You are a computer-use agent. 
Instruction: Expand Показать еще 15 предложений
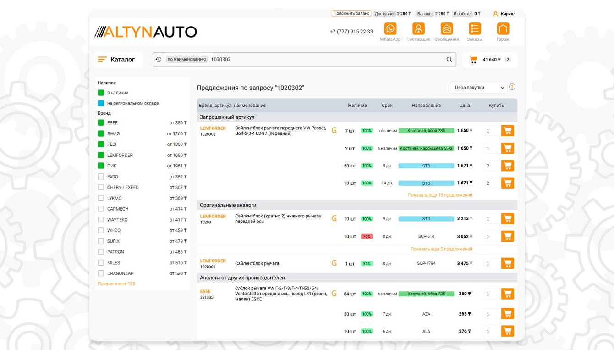[x=440, y=195]
